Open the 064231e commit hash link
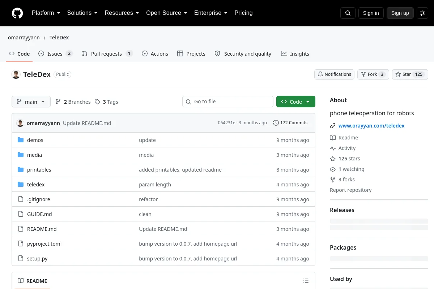Screen dimensions: 434x289 click(x=226, y=123)
